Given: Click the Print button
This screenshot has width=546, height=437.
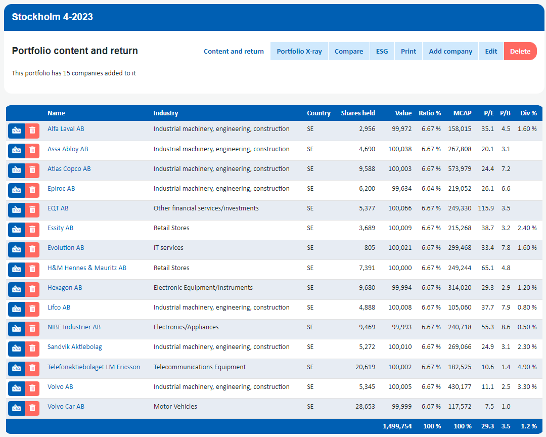Looking at the screenshot, I should point(408,51).
